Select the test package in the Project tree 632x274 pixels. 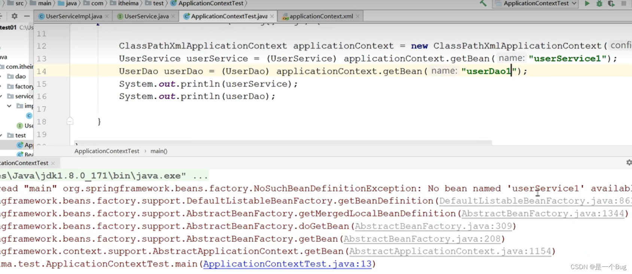coord(21,135)
